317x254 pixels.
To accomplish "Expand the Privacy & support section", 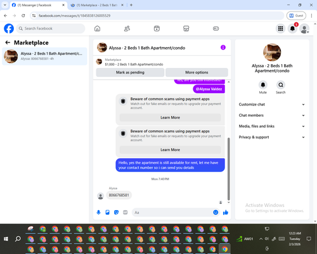I will [x=272, y=137].
